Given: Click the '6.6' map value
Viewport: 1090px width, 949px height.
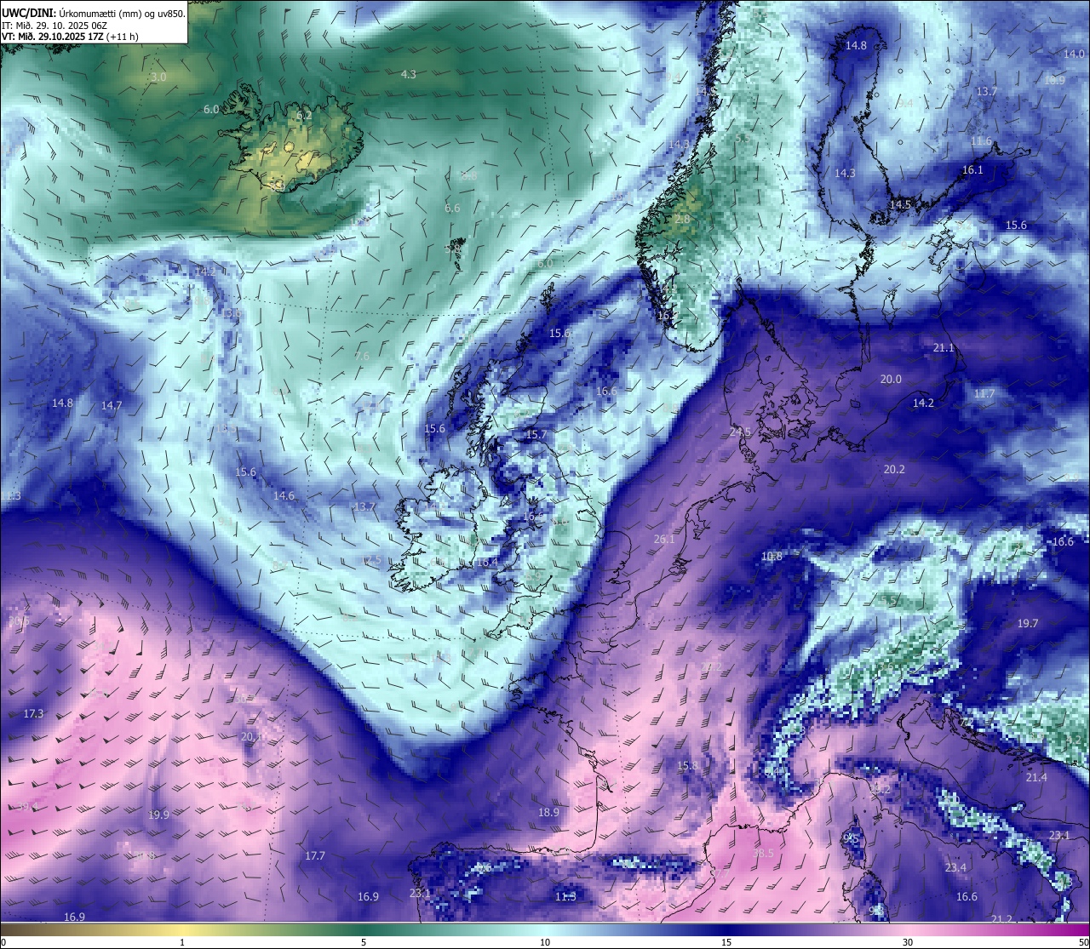Looking at the screenshot, I should (452, 209).
